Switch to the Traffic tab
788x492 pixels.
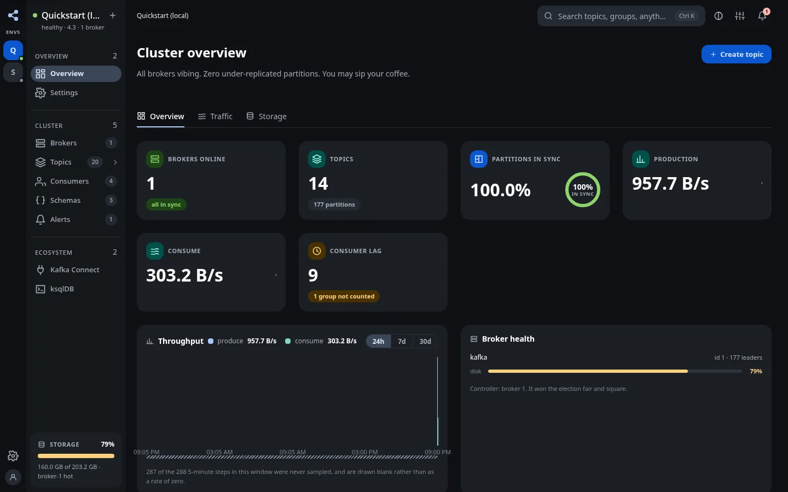[215, 116]
